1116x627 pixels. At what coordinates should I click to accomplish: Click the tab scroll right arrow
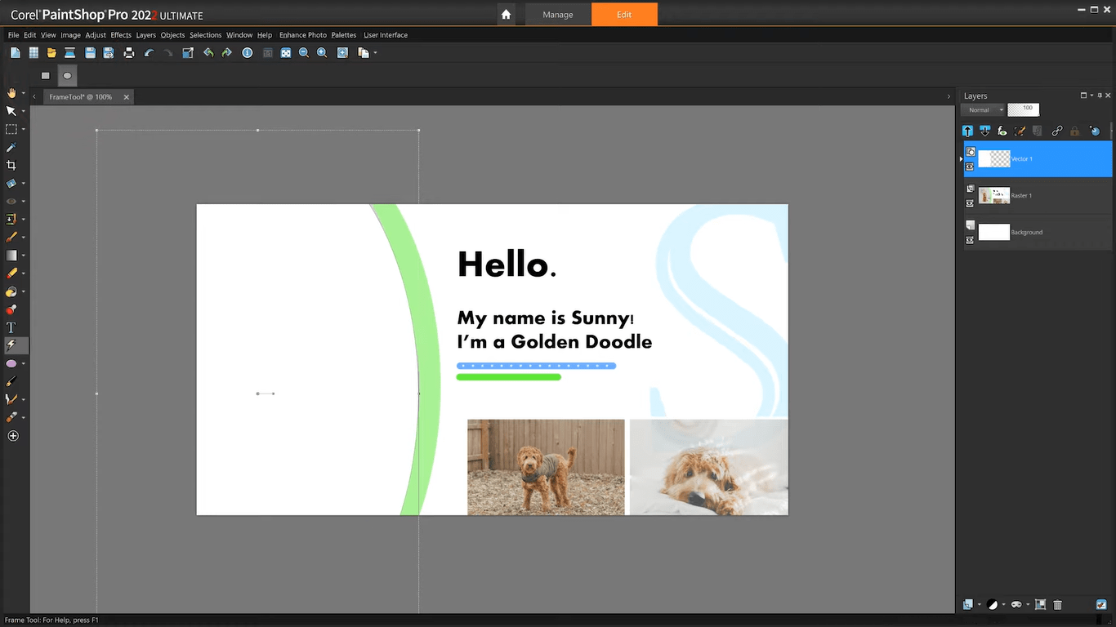[949, 97]
